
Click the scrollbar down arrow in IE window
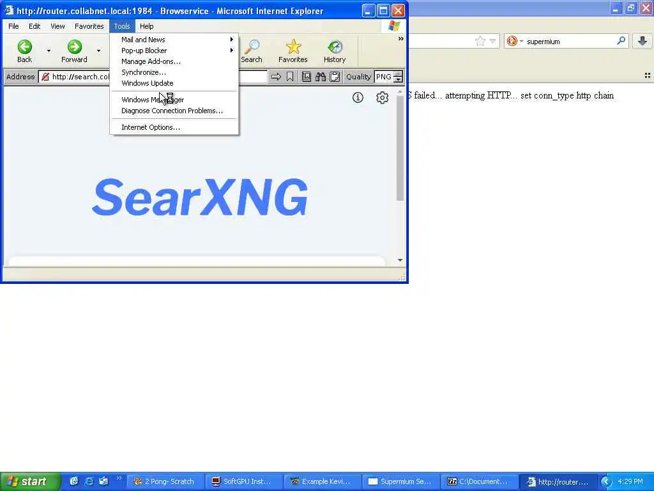[x=400, y=260]
